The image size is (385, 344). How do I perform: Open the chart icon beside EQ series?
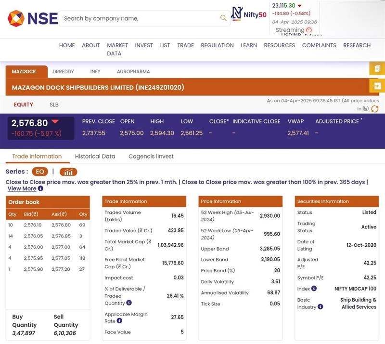pos(68,172)
